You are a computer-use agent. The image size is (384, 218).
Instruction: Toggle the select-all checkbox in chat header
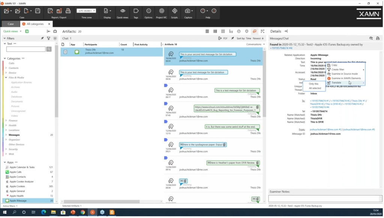[x=63, y=45]
